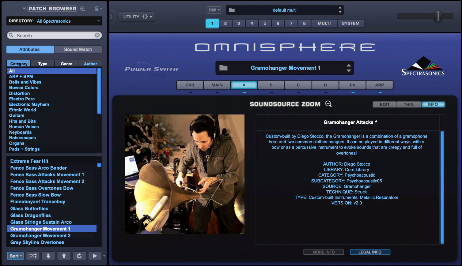Select part 2 button

[x=225, y=23]
